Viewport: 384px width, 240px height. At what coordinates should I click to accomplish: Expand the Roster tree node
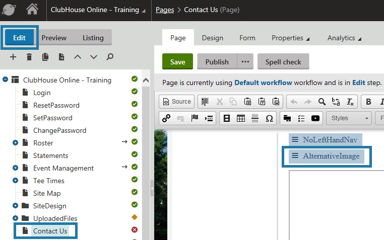click(15, 143)
